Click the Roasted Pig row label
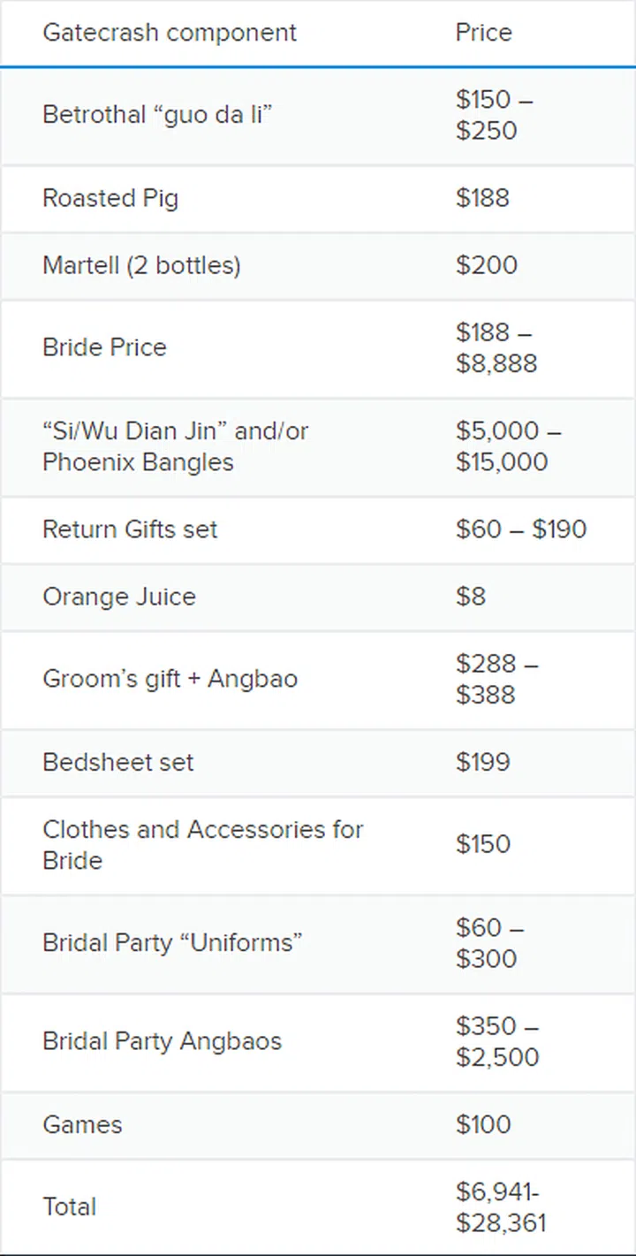The width and height of the screenshot is (636, 1256). coord(110,198)
